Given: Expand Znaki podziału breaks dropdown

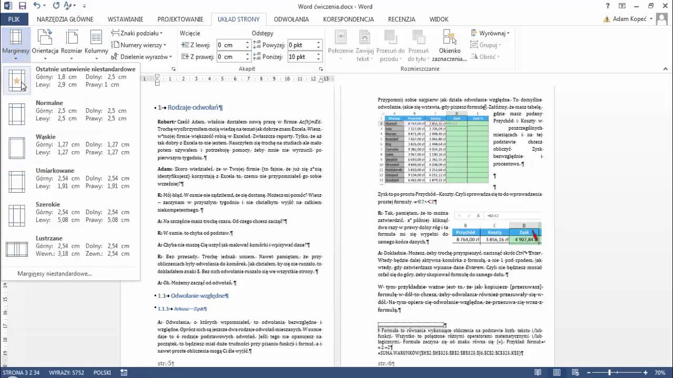Looking at the screenshot, I should 136,33.
